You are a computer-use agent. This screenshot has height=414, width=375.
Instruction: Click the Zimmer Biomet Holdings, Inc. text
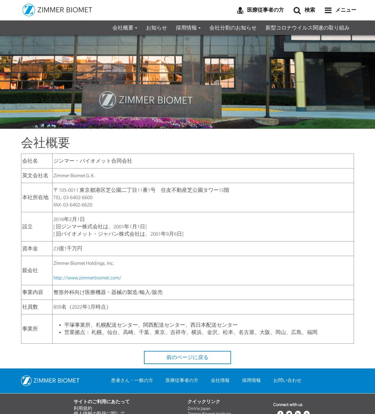(84, 263)
